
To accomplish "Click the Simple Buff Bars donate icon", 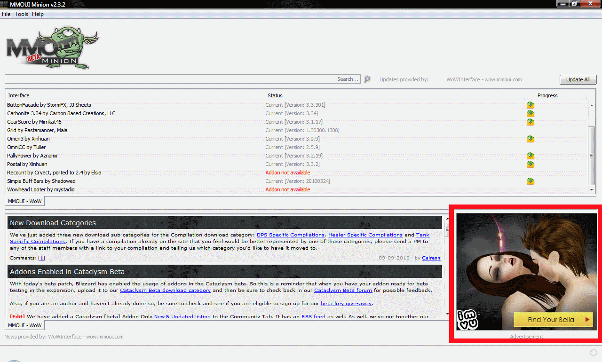I will (531, 181).
